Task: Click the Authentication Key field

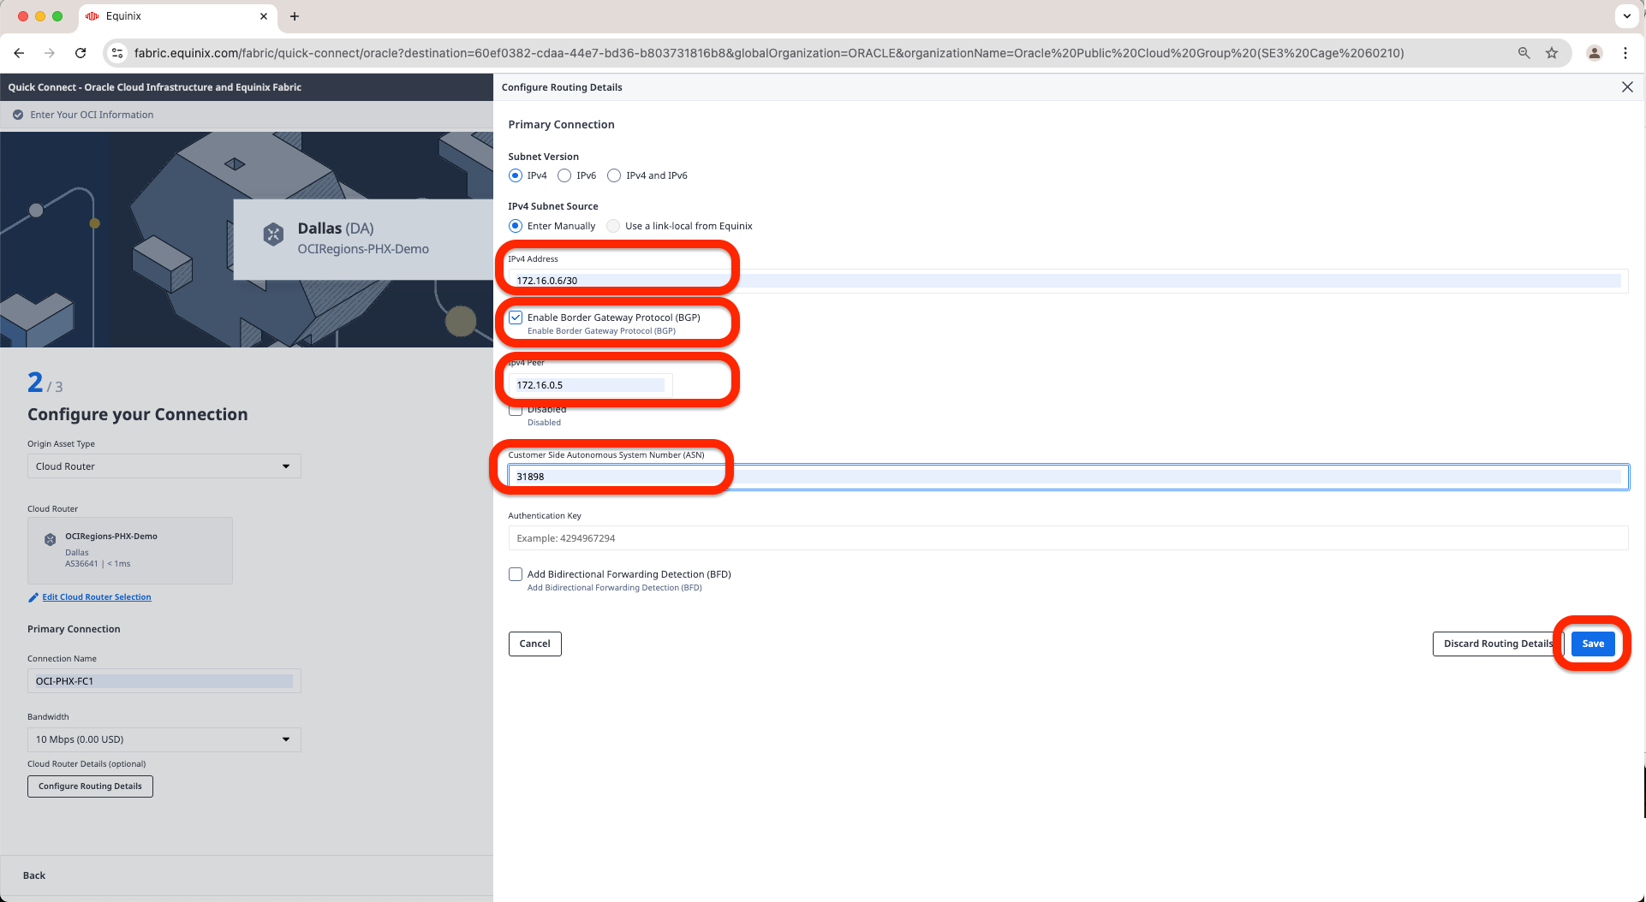Action: tap(1068, 538)
